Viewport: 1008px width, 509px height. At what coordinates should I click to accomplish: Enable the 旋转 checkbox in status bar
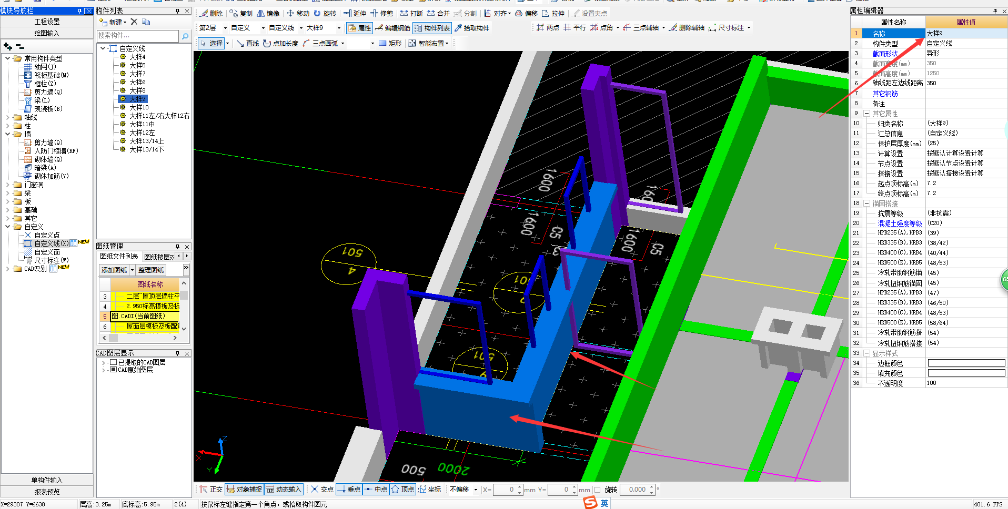click(597, 490)
